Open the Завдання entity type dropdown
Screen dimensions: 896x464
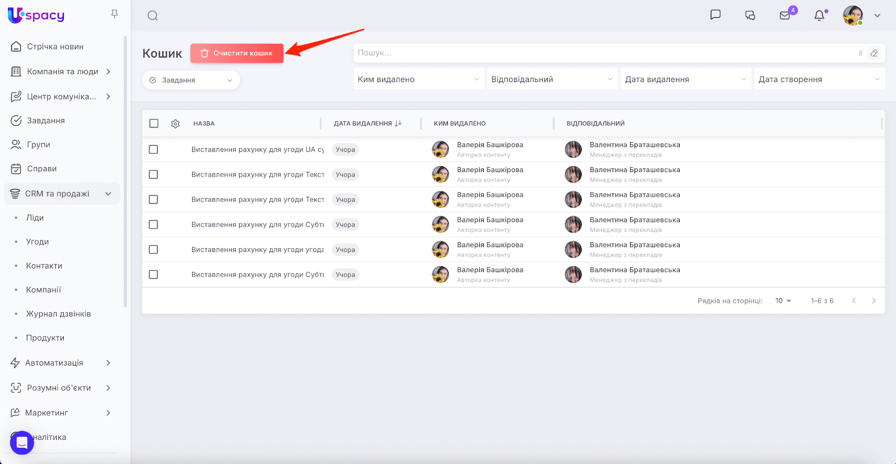coord(191,80)
